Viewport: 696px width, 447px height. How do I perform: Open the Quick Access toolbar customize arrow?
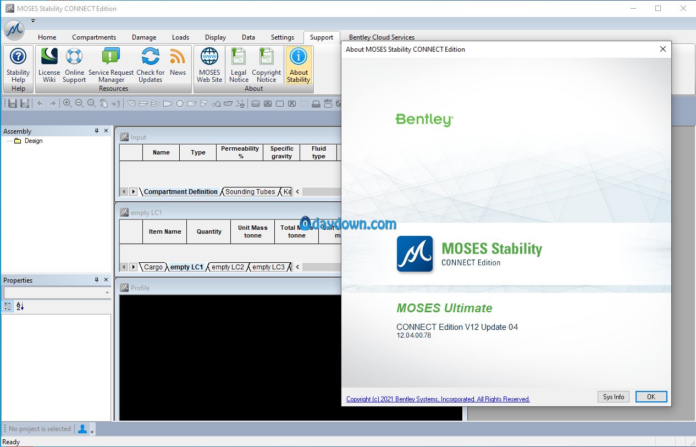click(33, 21)
